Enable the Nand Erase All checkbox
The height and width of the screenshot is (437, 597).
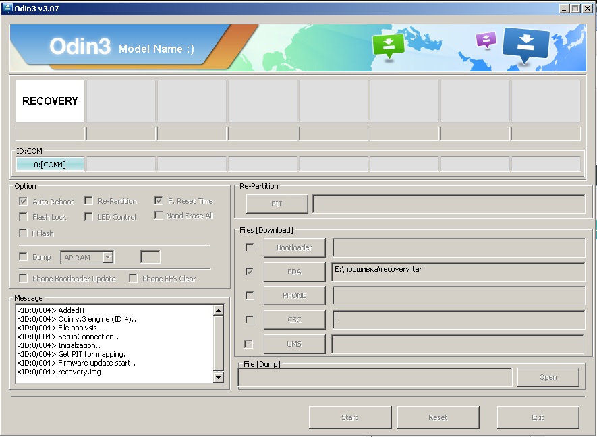159,215
